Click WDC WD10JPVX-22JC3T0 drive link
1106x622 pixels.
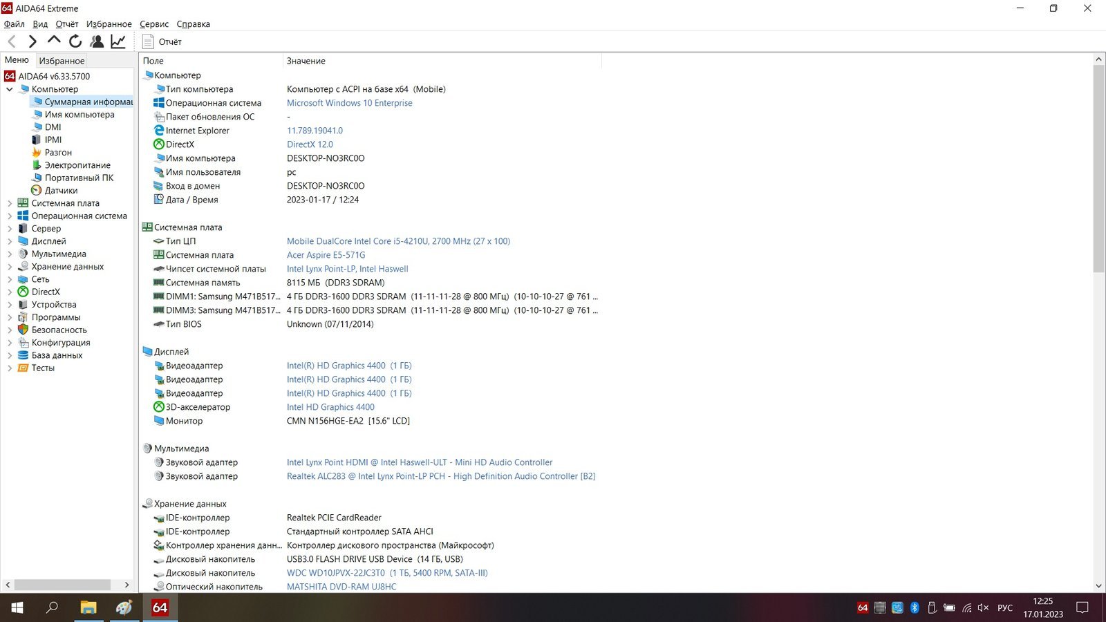tap(387, 573)
